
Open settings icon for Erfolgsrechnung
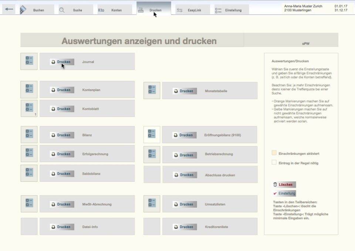click(x=29, y=154)
